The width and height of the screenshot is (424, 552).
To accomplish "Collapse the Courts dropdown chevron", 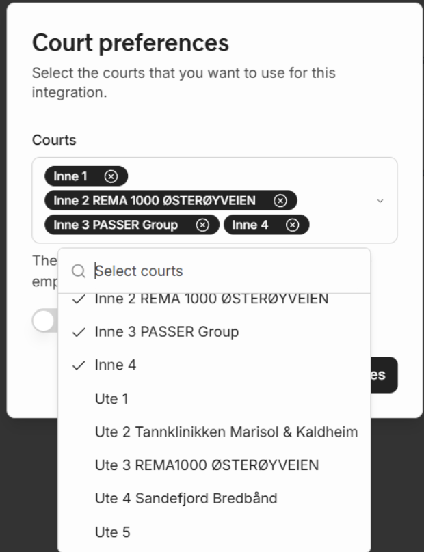I will click(381, 201).
